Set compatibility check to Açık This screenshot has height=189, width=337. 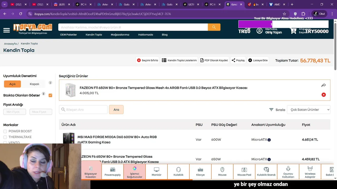[12, 84]
